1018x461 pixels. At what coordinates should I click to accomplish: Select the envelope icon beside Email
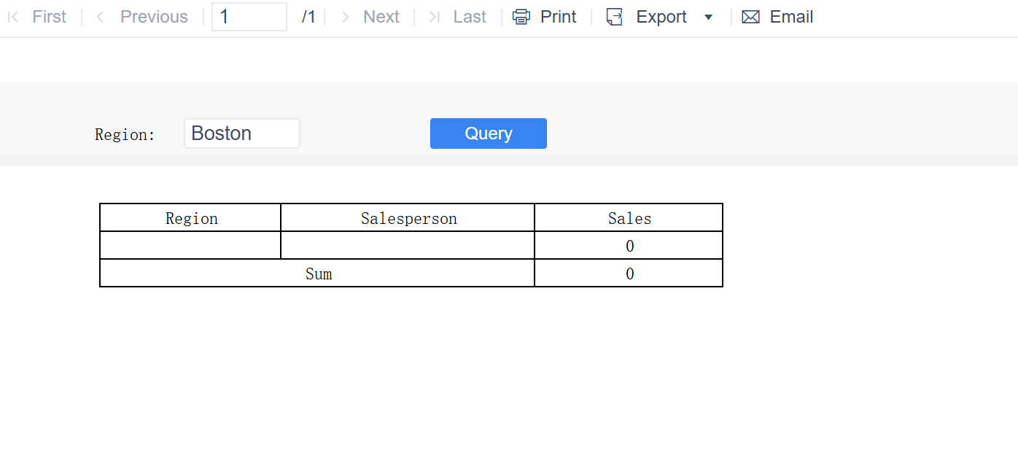(x=750, y=16)
